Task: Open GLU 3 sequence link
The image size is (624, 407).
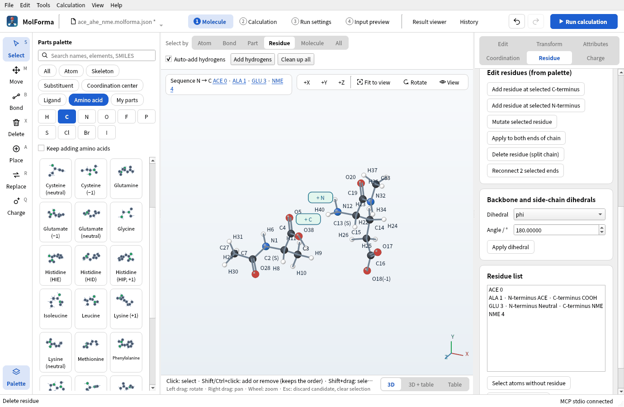Action: pos(259,81)
